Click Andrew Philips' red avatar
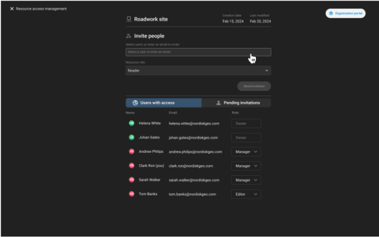The width and height of the screenshot is (379, 237). pyautogui.click(x=132, y=152)
